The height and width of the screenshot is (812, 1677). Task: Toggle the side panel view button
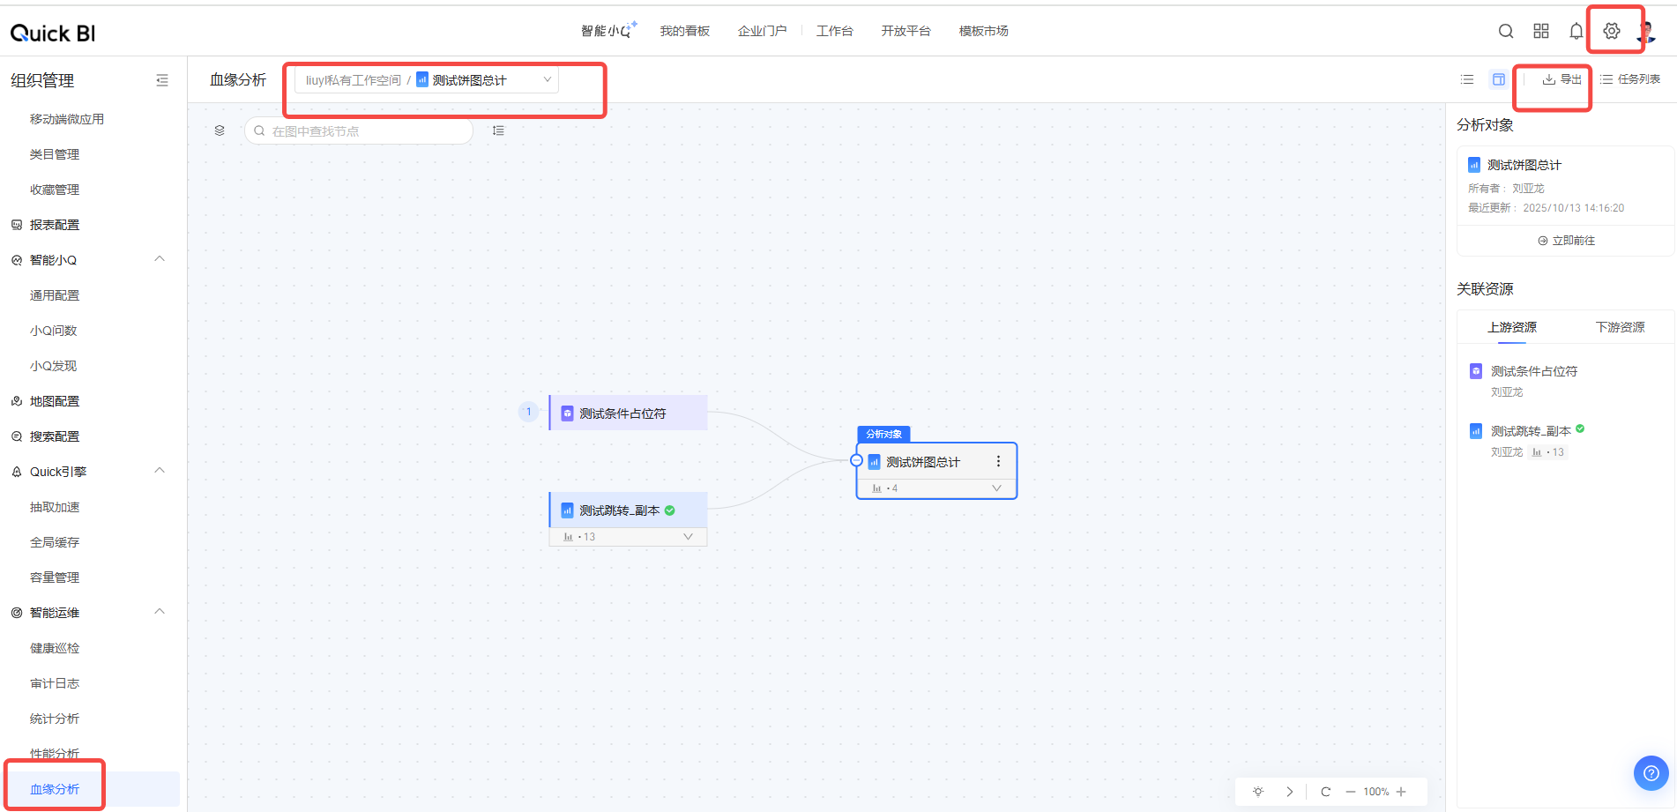coord(1498,79)
